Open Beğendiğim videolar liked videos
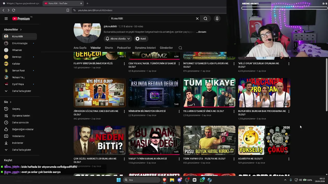The height and width of the screenshot is (184, 328). tap(19, 129)
